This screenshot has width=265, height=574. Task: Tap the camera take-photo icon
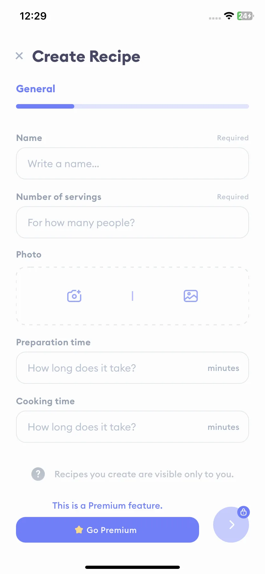(74, 296)
